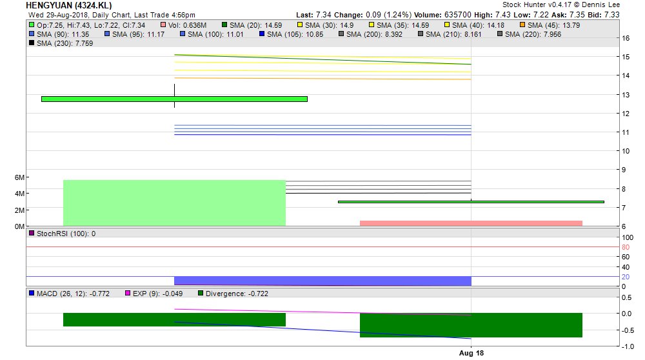Click the right dark green divergence bar
Image resolution: width=645 pixels, height=360 pixels.
click(471, 325)
